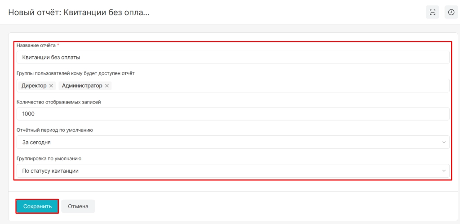The width and height of the screenshot is (460, 224).
Task: Open the clock history icon in header
Action: (x=451, y=12)
